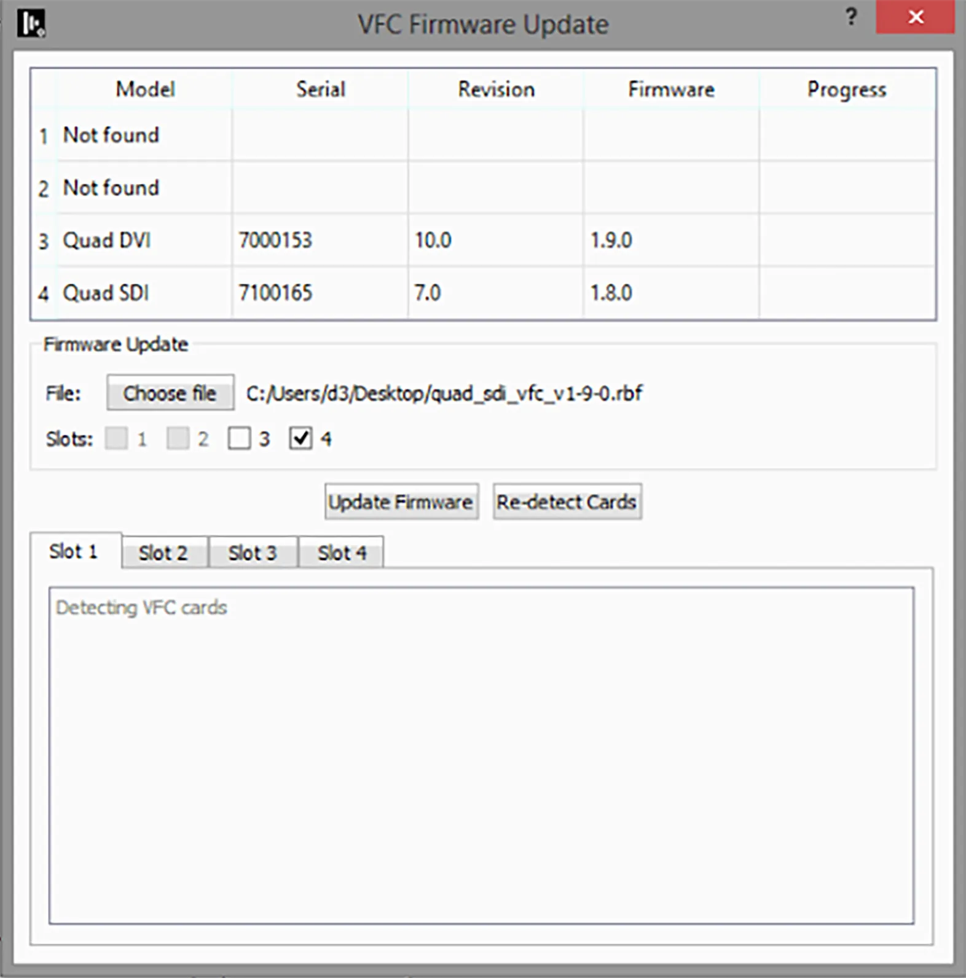The image size is (966, 978).
Task: Open the Choose file dialog
Action: coord(170,393)
